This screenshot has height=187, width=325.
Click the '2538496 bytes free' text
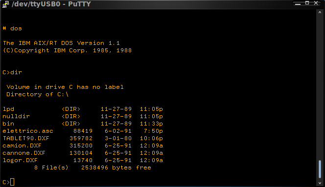click(x=116, y=167)
